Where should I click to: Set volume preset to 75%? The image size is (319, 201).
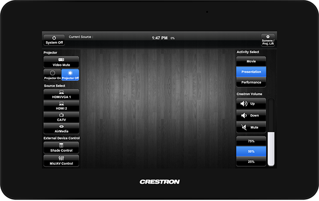pos(251,141)
